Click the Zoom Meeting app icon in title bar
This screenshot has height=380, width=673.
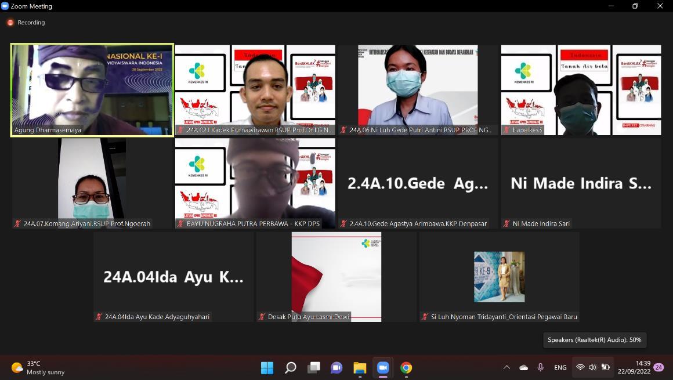coord(5,6)
